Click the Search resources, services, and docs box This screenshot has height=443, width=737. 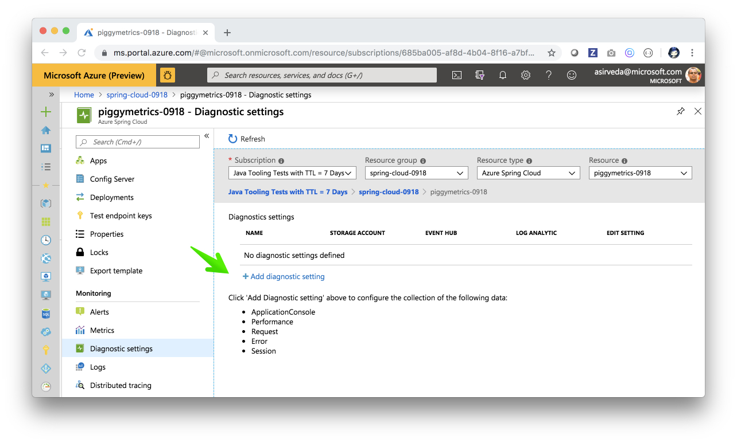321,75
